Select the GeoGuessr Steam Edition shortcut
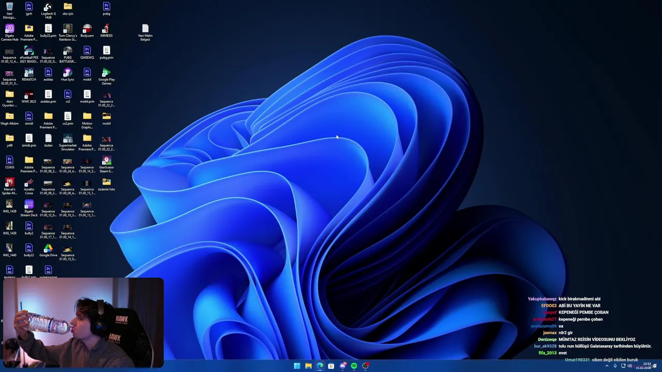The image size is (662, 372). pyautogui.click(x=107, y=164)
